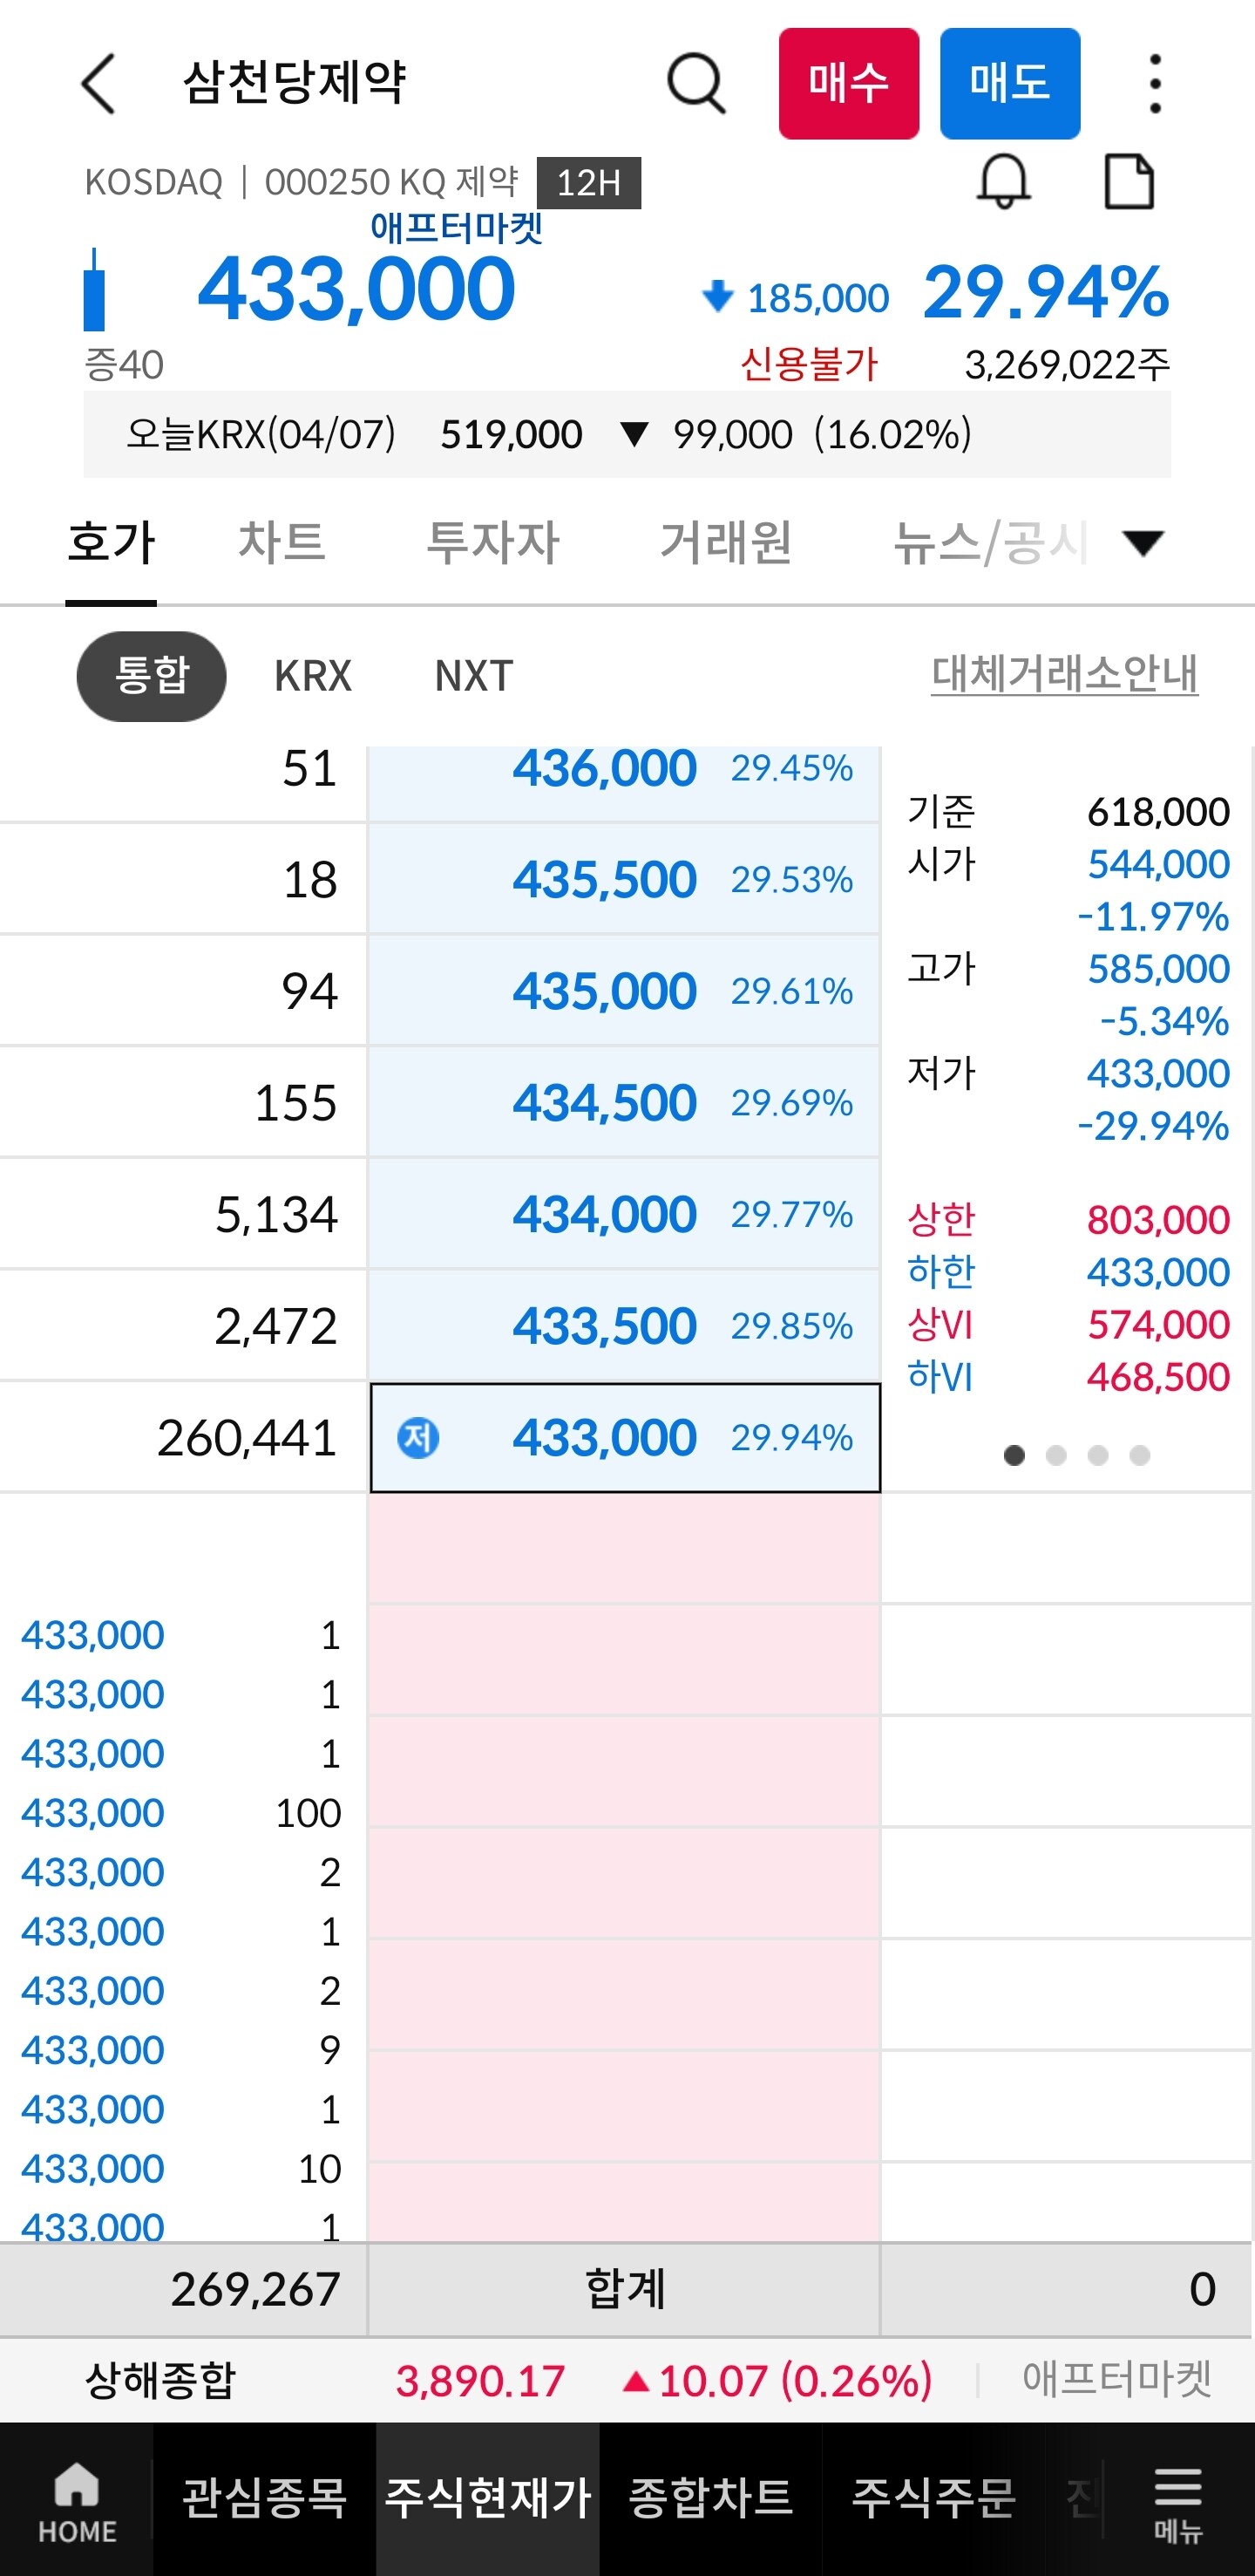
Task: Open the three-dot more options menu
Action: [1154, 84]
